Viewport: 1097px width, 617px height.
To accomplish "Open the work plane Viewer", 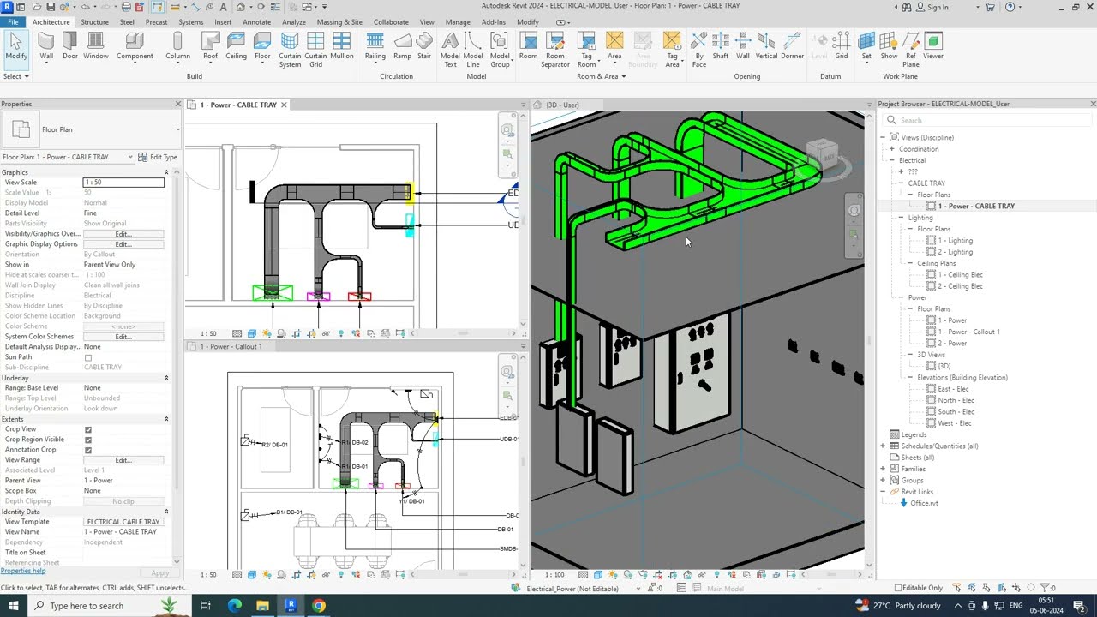I will click(933, 47).
